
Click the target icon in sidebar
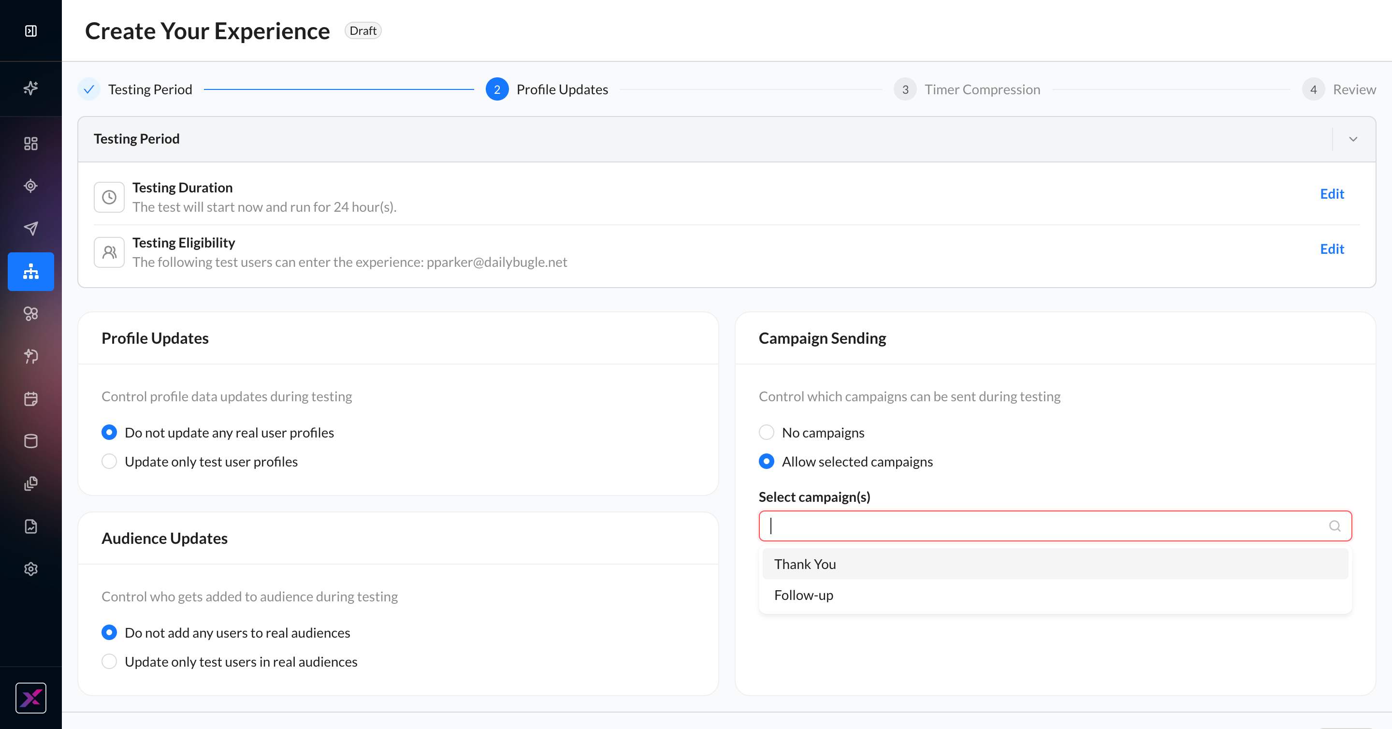31,186
